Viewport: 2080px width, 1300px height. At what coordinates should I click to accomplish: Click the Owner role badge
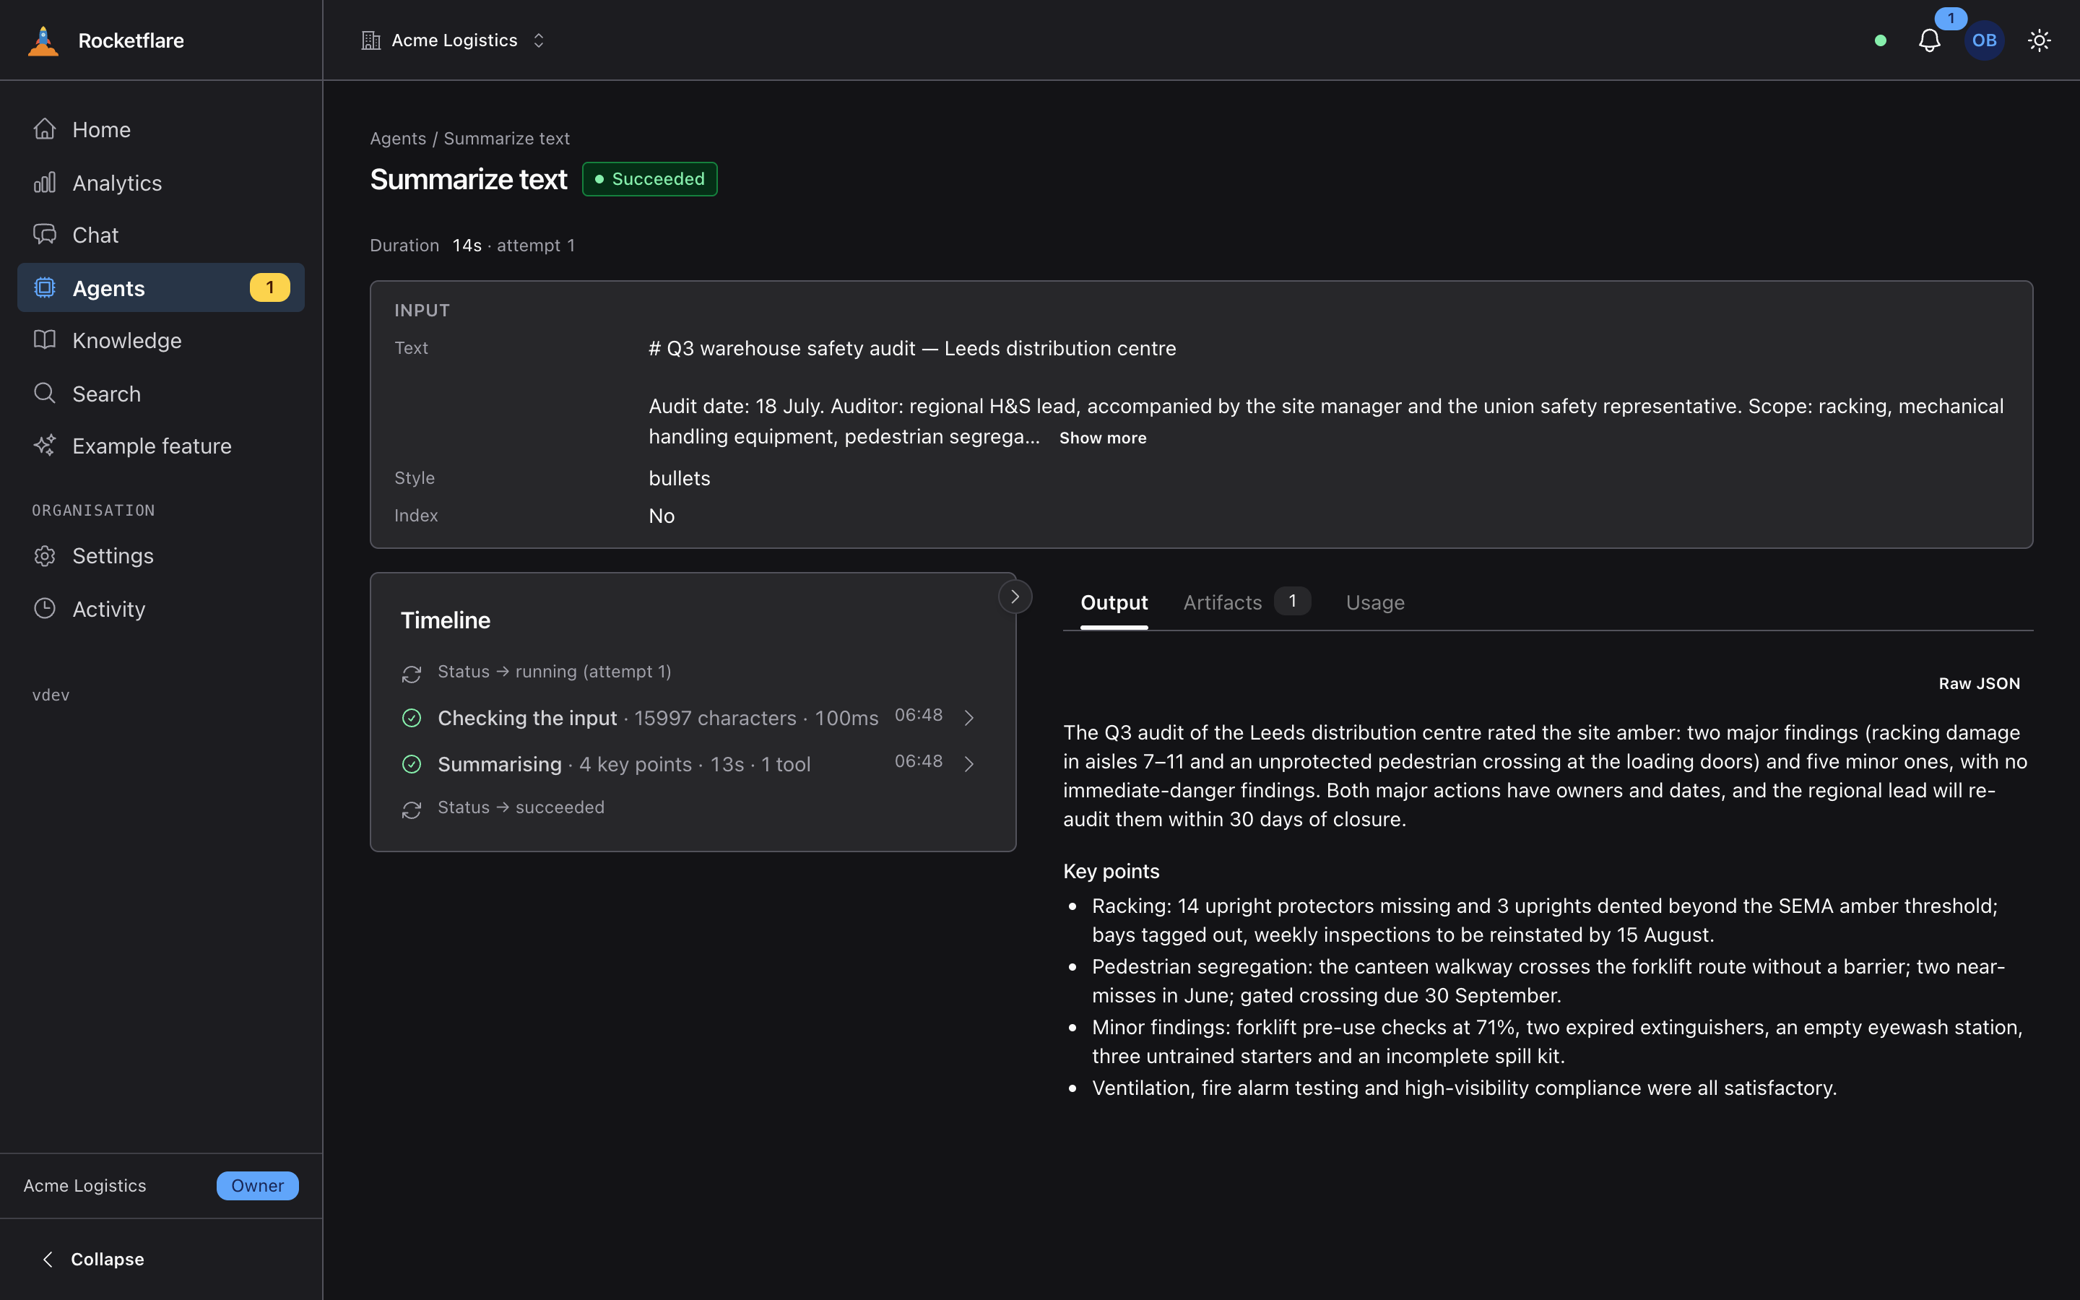coord(258,1186)
